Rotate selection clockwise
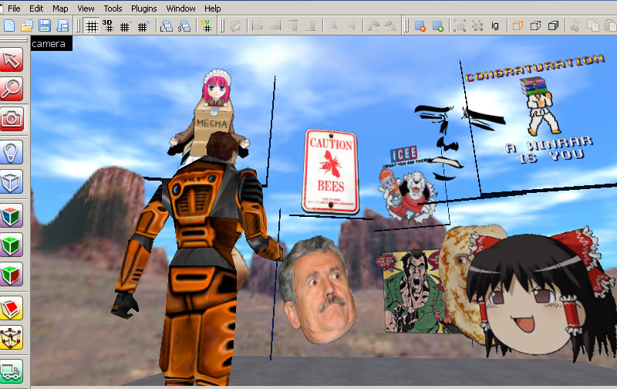 (x=390, y=26)
